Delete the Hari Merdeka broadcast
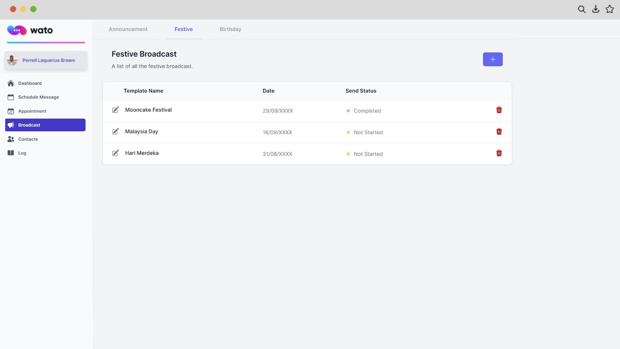Image resolution: width=620 pixels, height=349 pixels. 499,153
